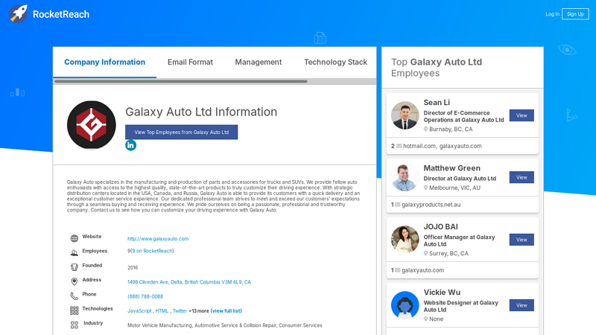Click the Galaxy Auto Ltd company logo
The height and width of the screenshot is (335, 596).
coord(91,125)
